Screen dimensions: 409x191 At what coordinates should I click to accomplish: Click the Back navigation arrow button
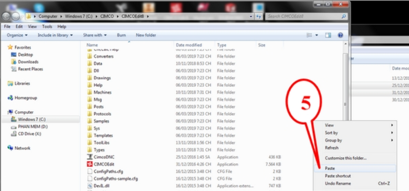6,17
